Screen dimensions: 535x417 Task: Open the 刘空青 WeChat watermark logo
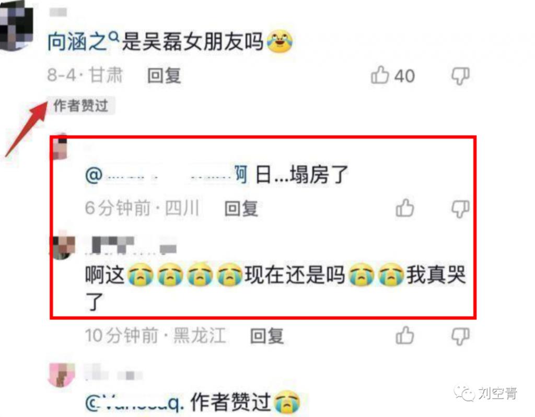(464, 394)
